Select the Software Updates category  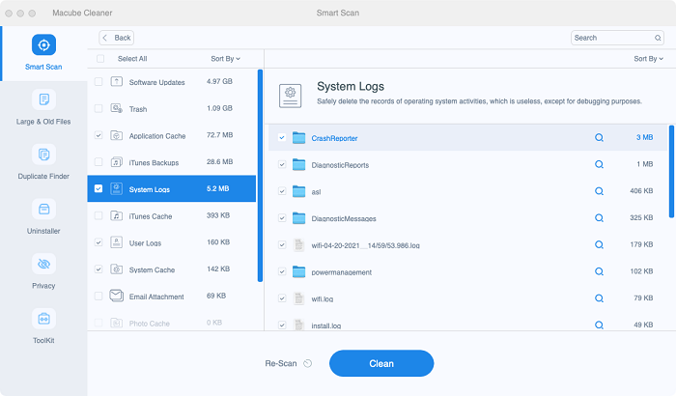(x=172, y=81)
